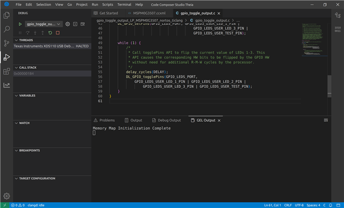Switch to the Problems panel tab
The image size is (344, 208).
tap(104, 120)
